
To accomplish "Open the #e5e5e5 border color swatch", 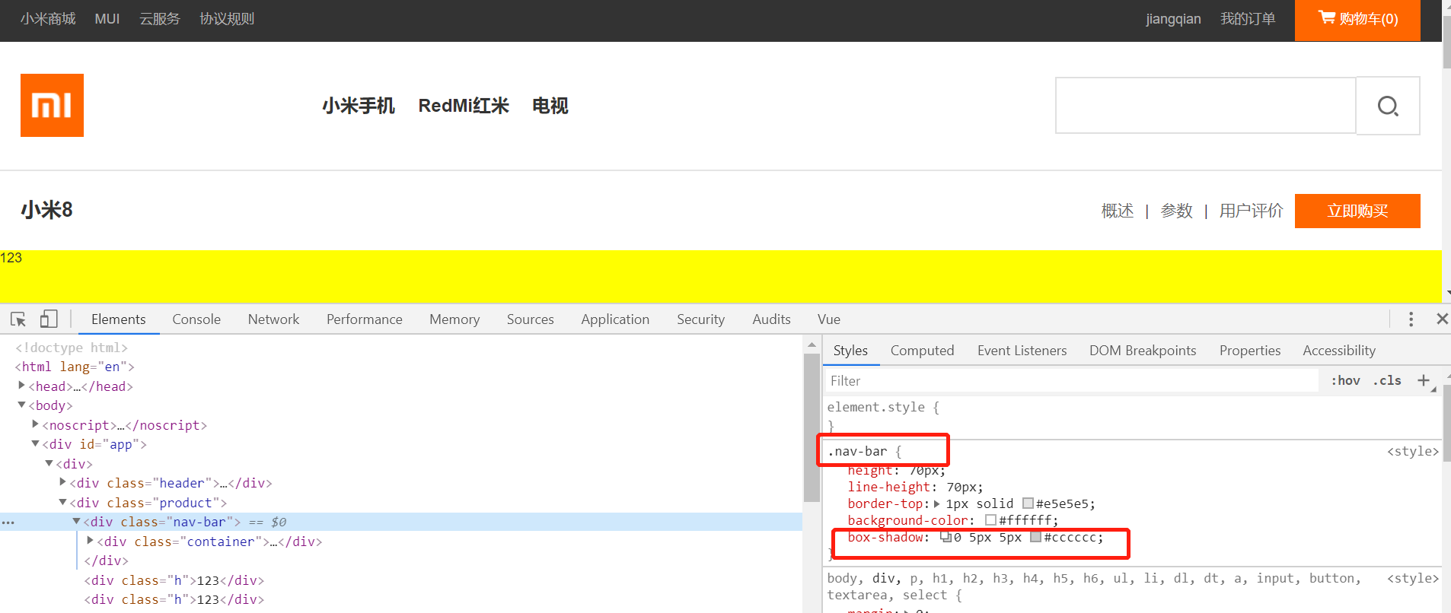I will tap(1028, 503).
